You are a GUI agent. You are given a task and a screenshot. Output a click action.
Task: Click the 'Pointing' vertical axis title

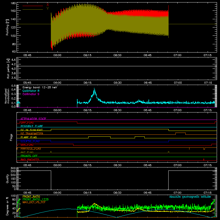click(x=7, y=28)
